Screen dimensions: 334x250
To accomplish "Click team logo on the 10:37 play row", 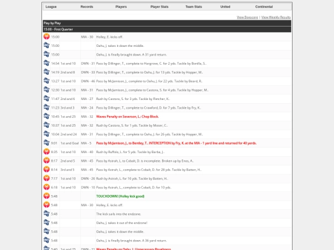I will pyautogui.click(x=46, y=125).
